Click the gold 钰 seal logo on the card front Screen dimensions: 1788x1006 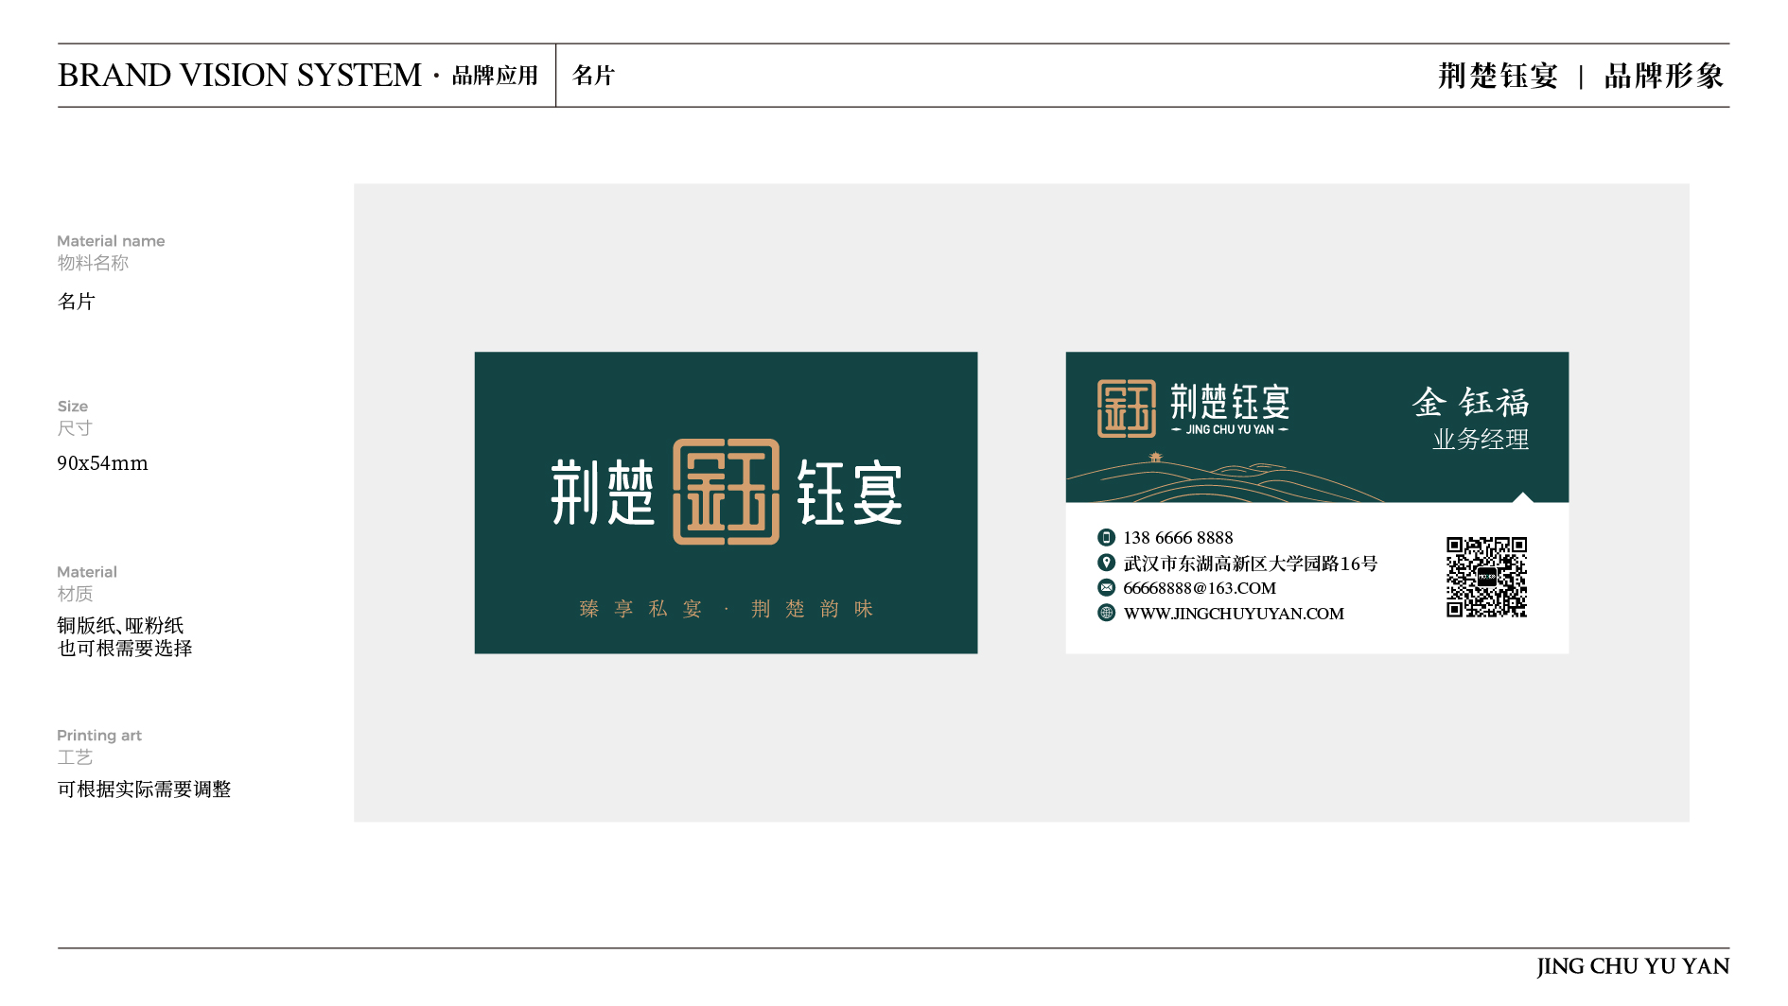pyautogui.click(x=726, y=492)
